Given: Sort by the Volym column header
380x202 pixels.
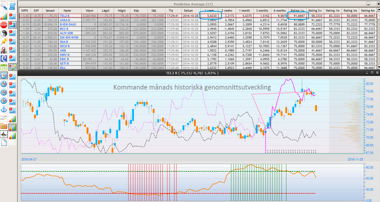Looking at the screenshot, I should tap(89, 11).
